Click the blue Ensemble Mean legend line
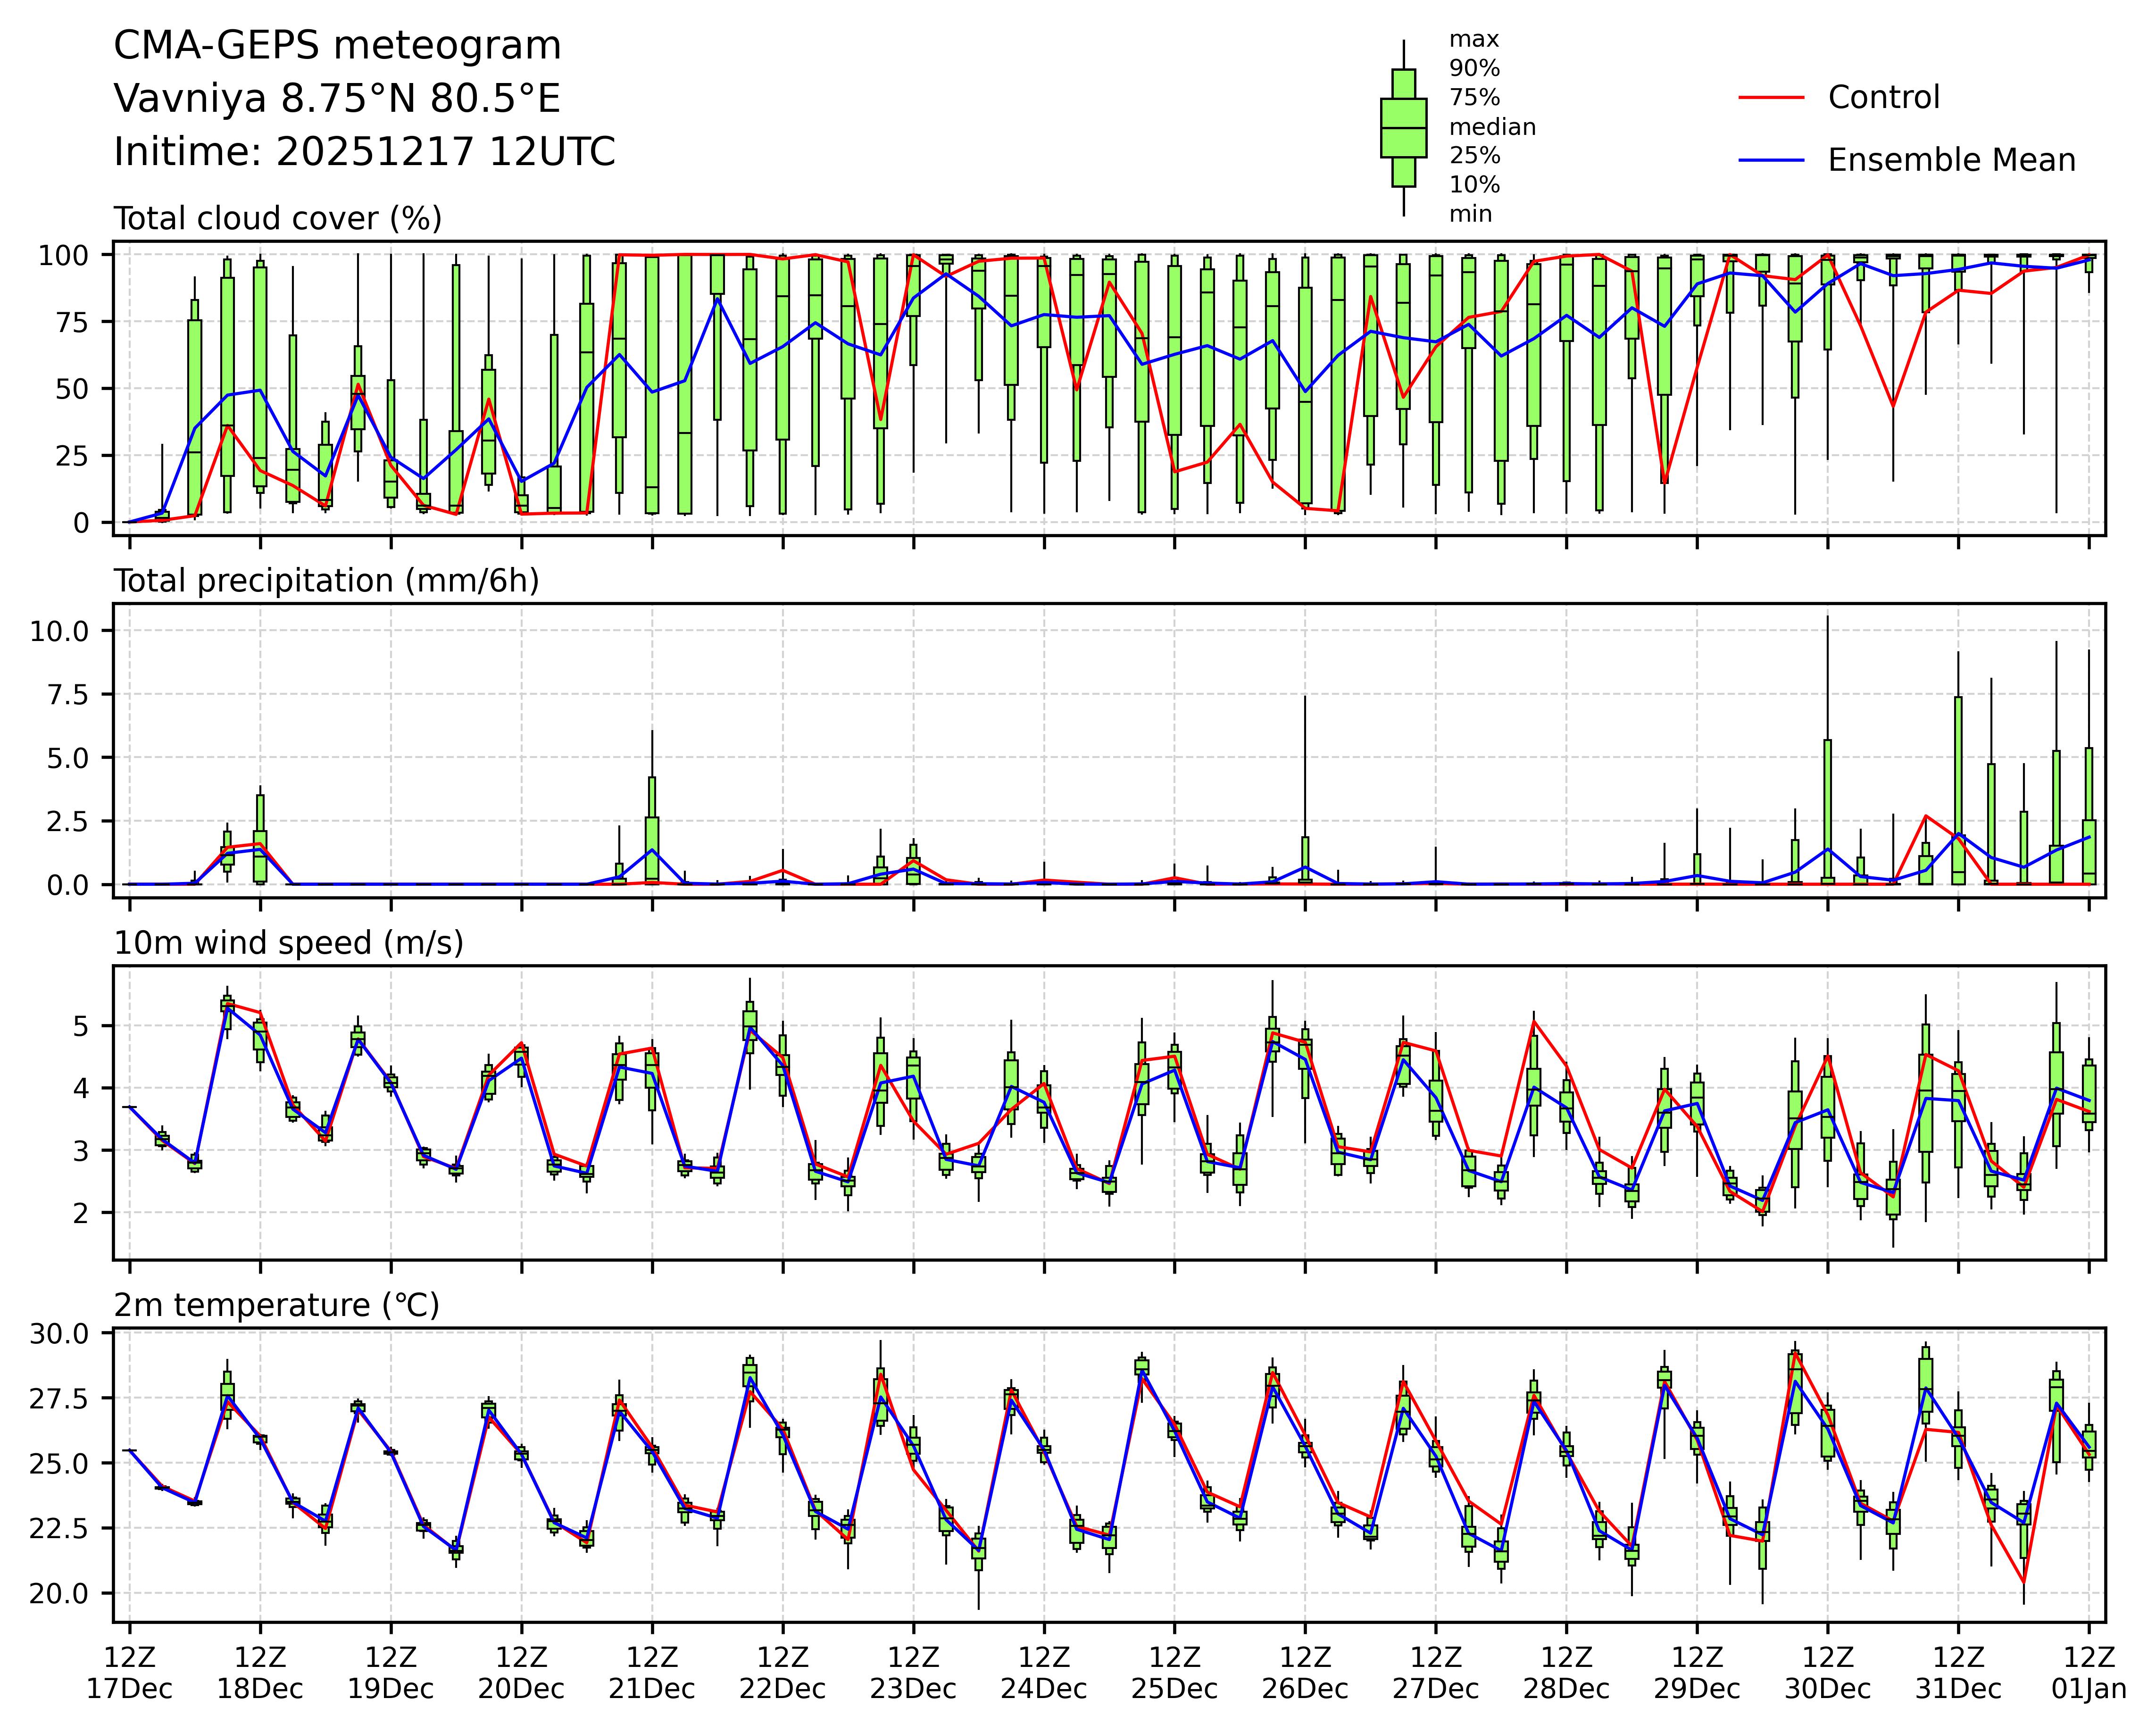The height and width of the screenshot is (1732, 2156). (1771, 160)
